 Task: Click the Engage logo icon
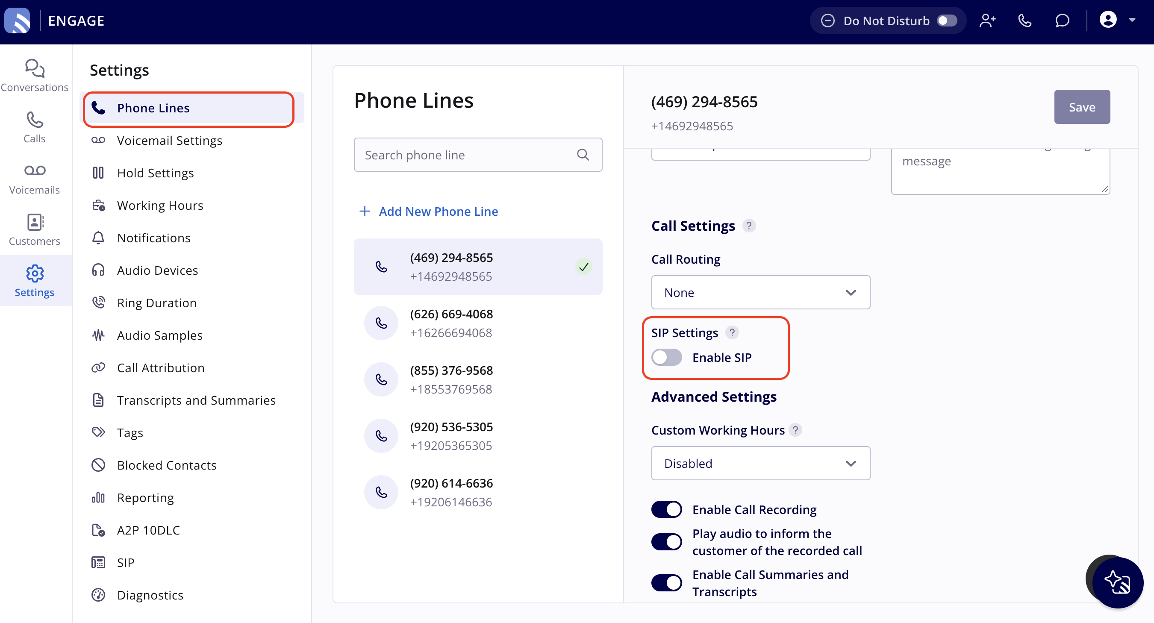coord(17,21)
